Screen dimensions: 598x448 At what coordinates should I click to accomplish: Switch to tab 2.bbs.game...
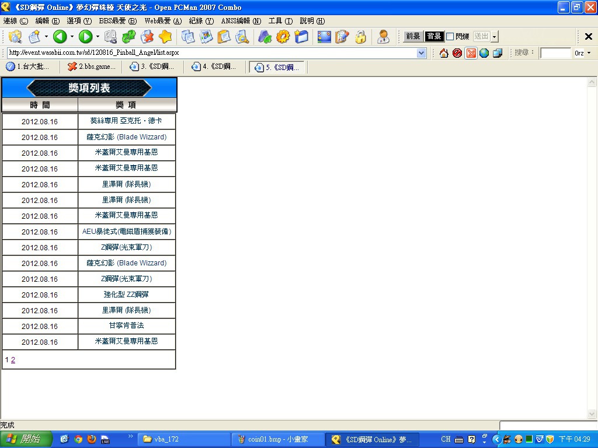[x=92, y=67]
